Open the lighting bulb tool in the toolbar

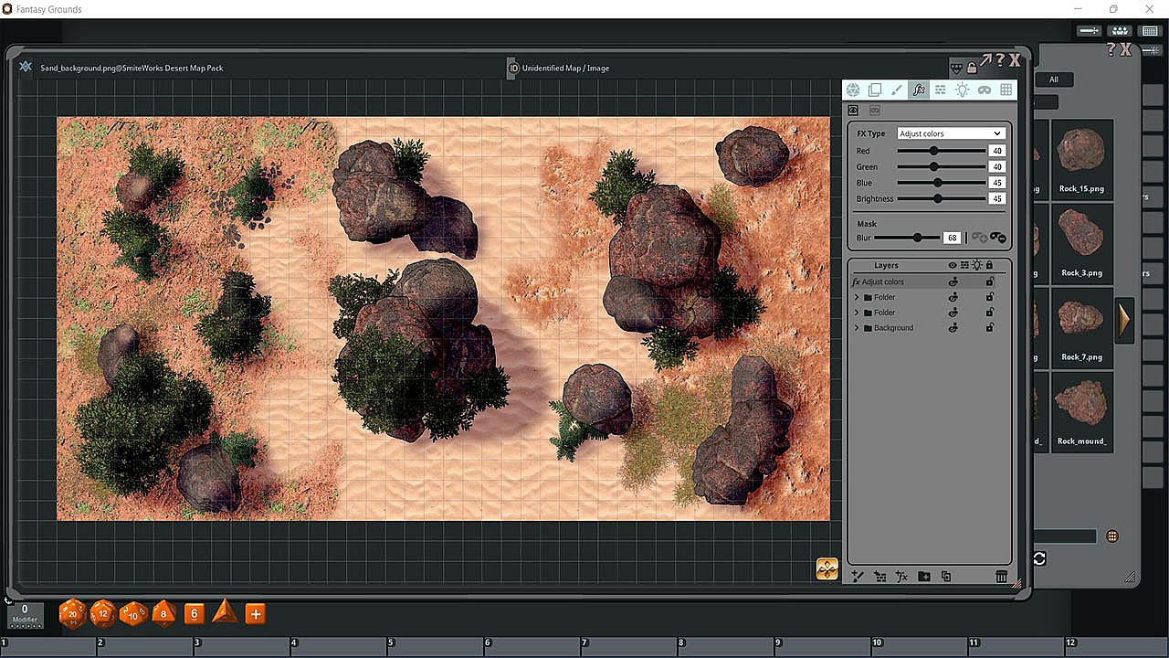click(962, 90)
